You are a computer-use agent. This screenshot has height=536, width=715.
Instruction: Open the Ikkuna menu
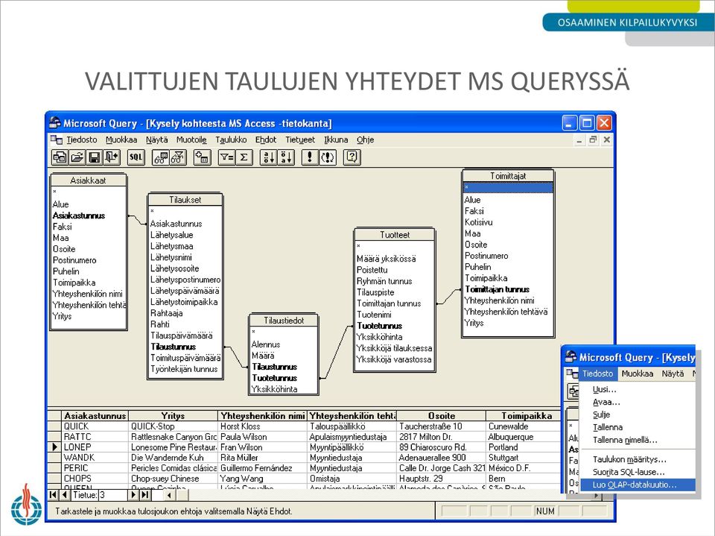(336, 139)
